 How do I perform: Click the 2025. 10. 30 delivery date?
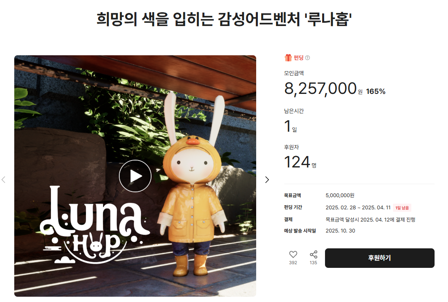(340, 231)
